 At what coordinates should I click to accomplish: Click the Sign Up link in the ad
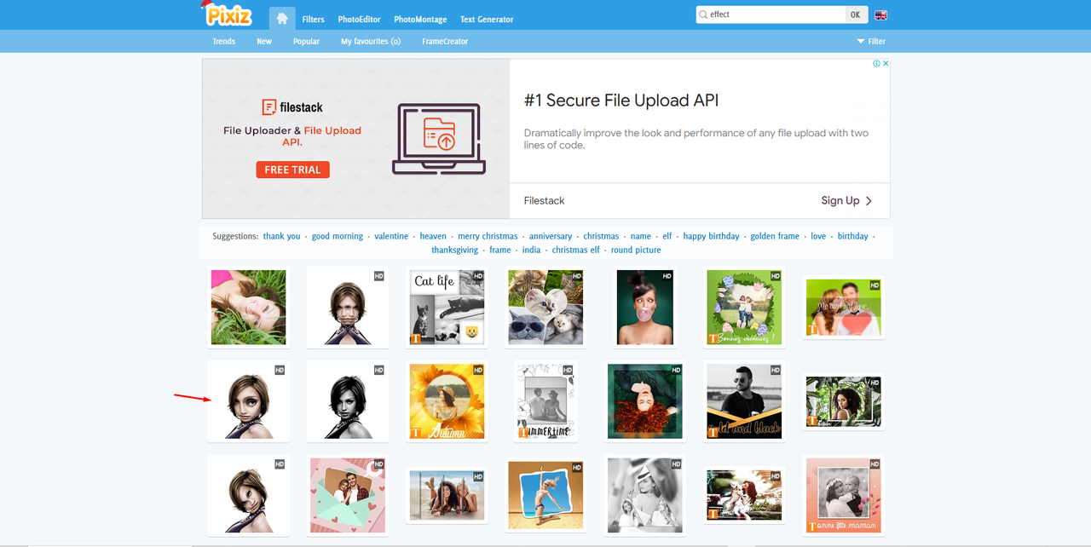click(x=846, y=200)
